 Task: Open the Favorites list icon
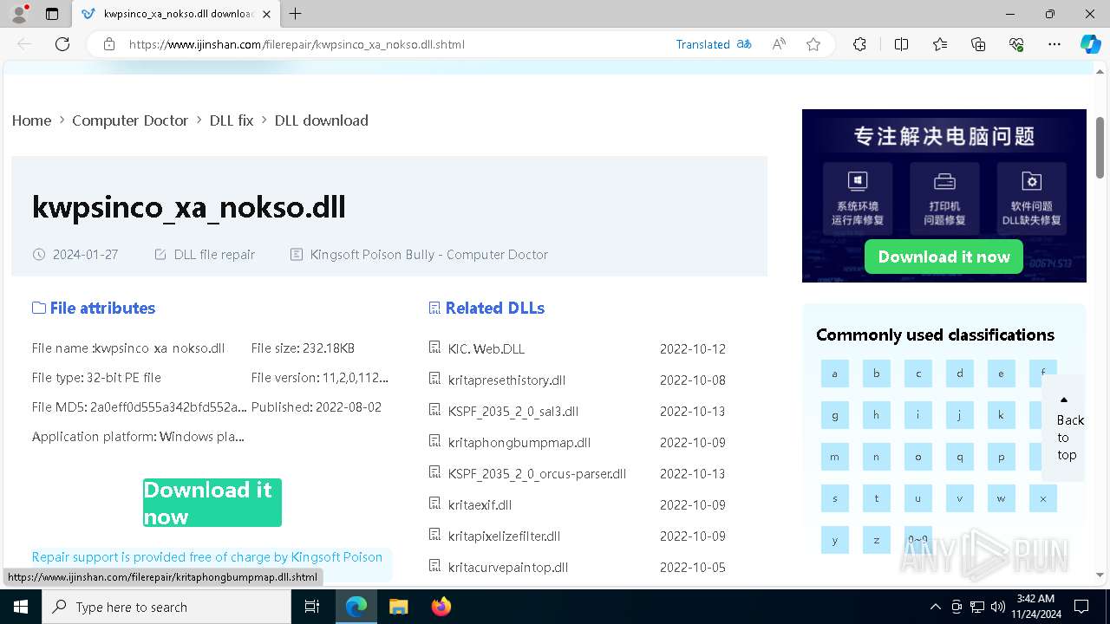click(x=940, y=44)
